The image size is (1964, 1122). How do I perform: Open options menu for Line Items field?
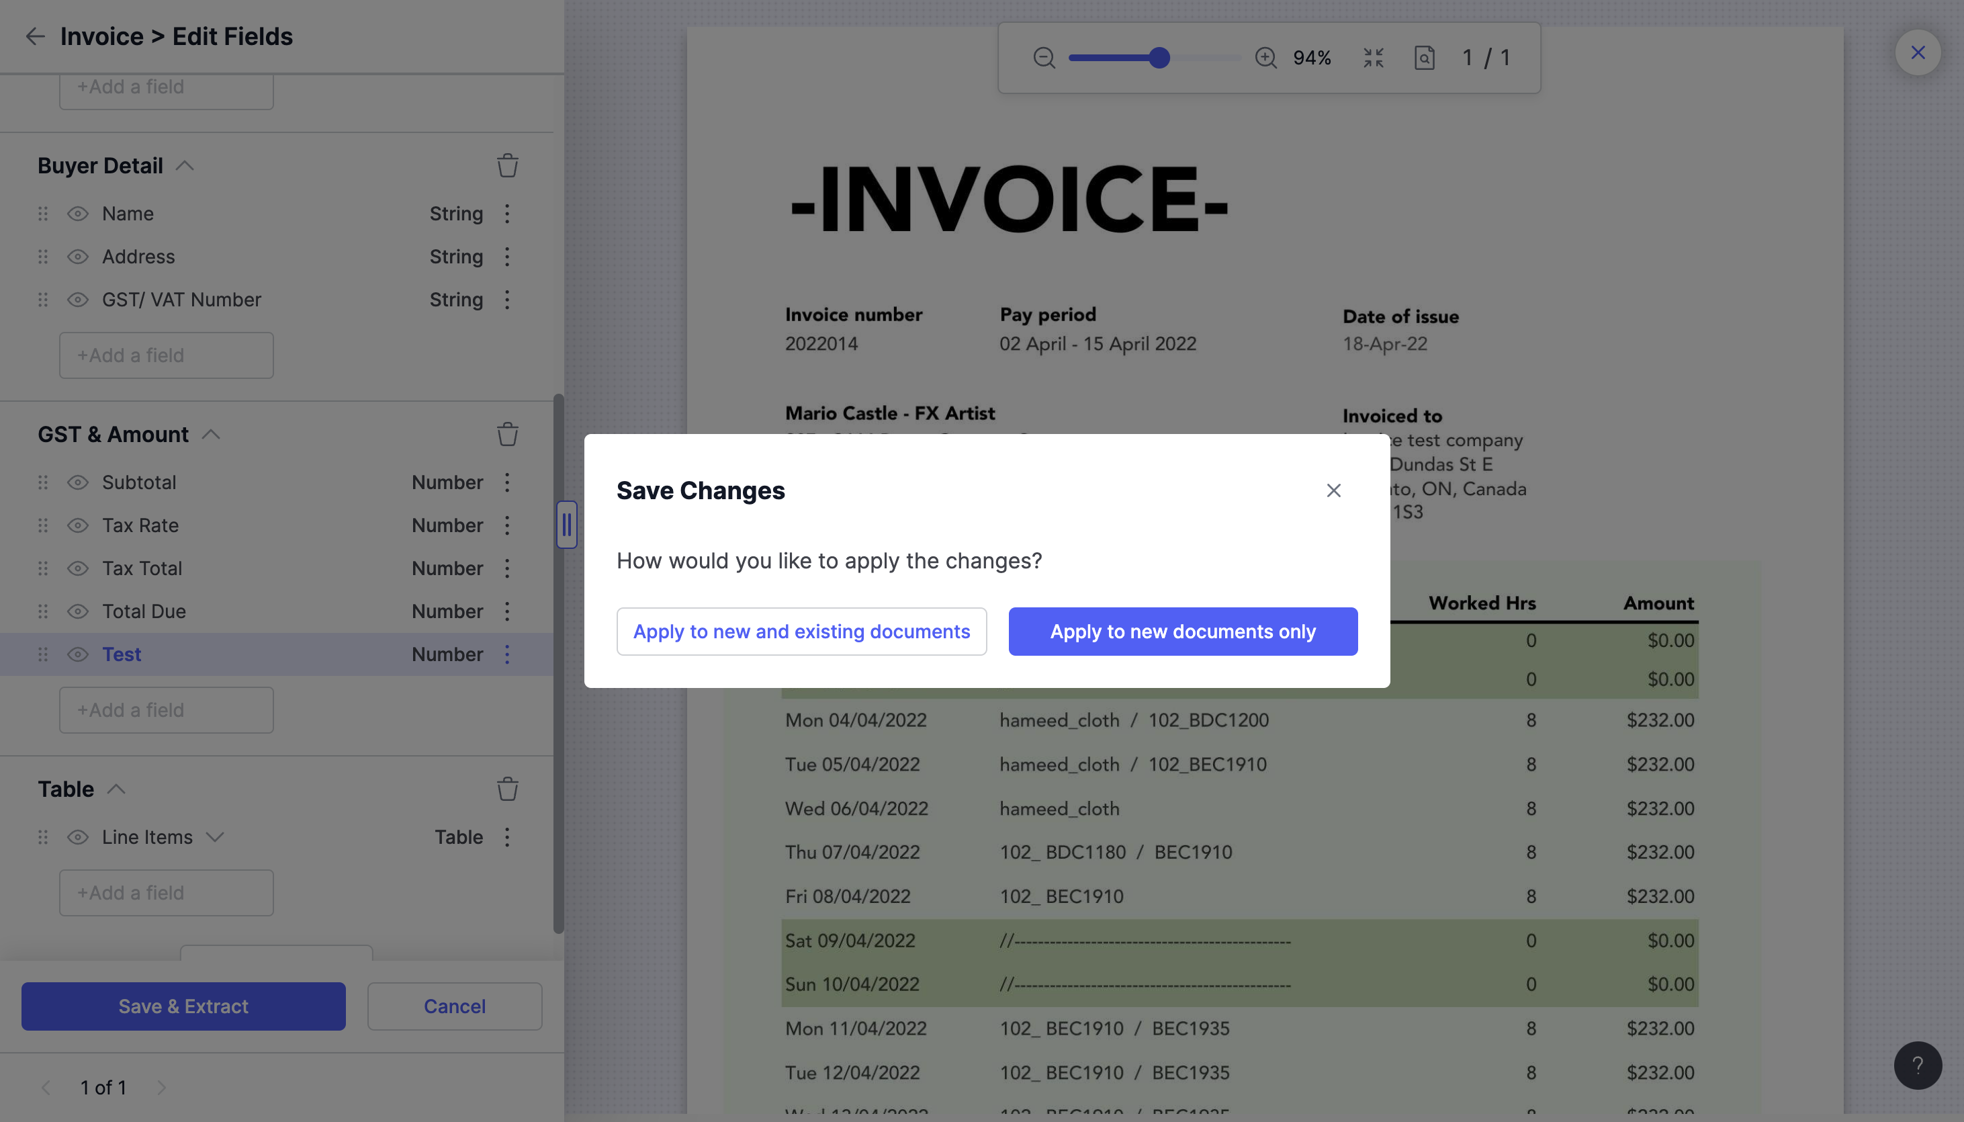(x=508, y=838)
